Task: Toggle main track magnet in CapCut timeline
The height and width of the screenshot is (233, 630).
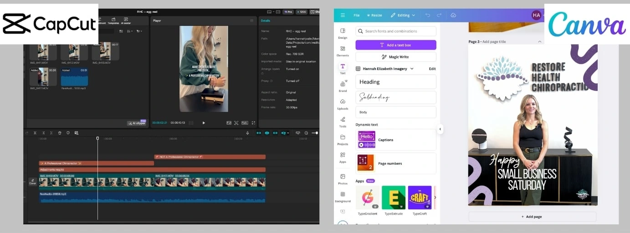Action: [259, 133]
